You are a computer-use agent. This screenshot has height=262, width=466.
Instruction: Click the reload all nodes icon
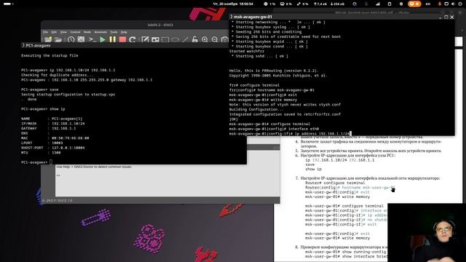[133, 39]
